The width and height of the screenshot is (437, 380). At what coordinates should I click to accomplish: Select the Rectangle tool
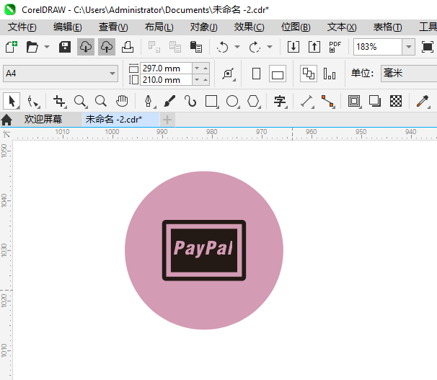pyautogui.click(x=211, y=101)
